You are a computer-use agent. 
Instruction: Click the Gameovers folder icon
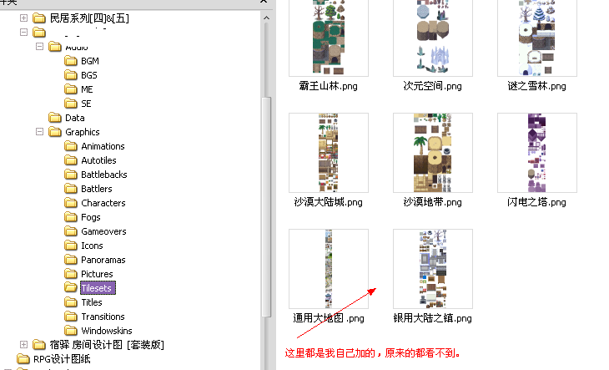(71, 231)
